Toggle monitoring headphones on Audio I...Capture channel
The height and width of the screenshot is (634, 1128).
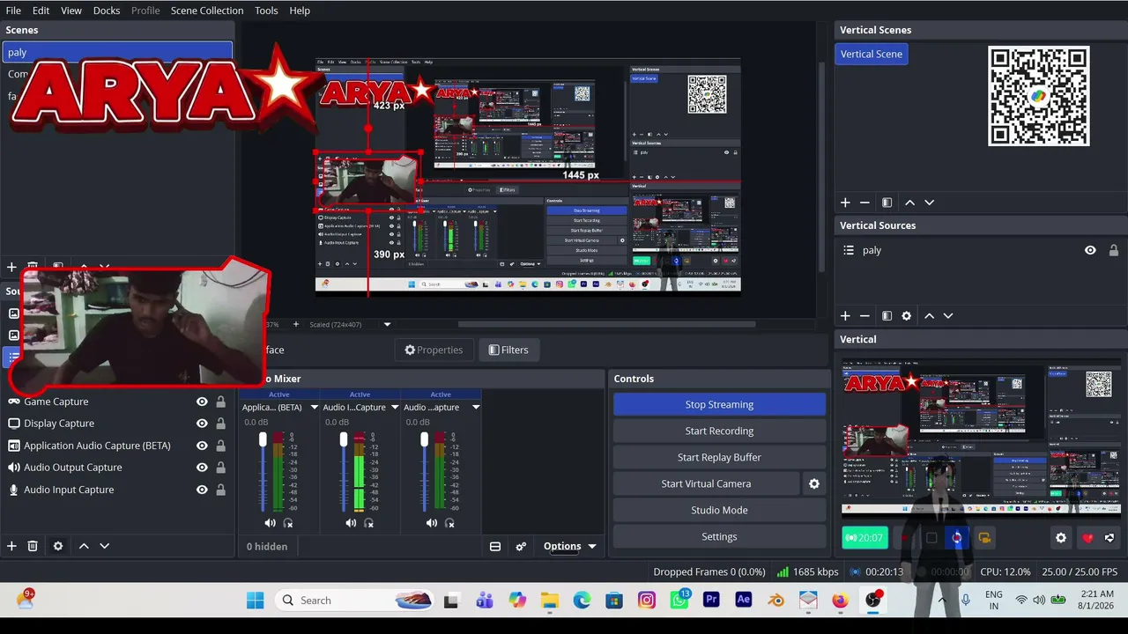[x=369, y=523]
